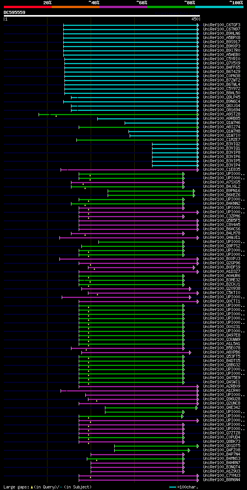
Task: Select hit label UniRef100_A9RB85
Action: (x=222, y=119)
